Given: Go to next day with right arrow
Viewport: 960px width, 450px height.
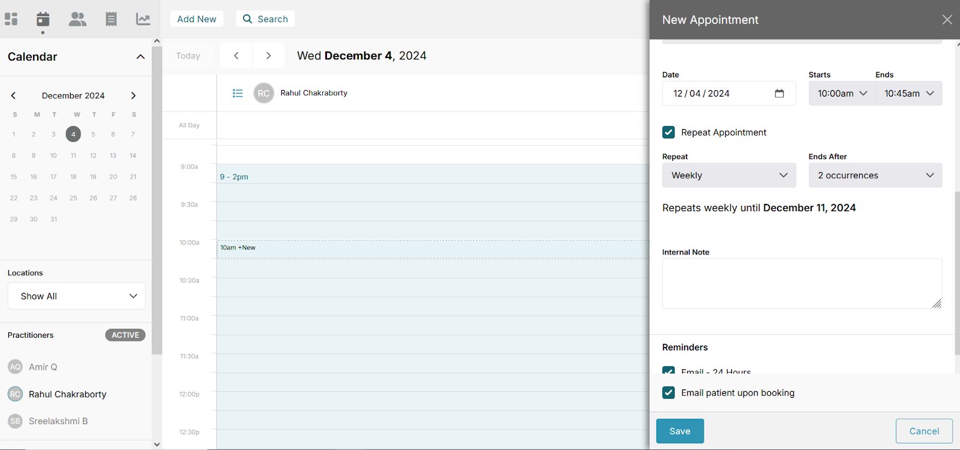Looking at the screenshot, I should tap(268, 56).
